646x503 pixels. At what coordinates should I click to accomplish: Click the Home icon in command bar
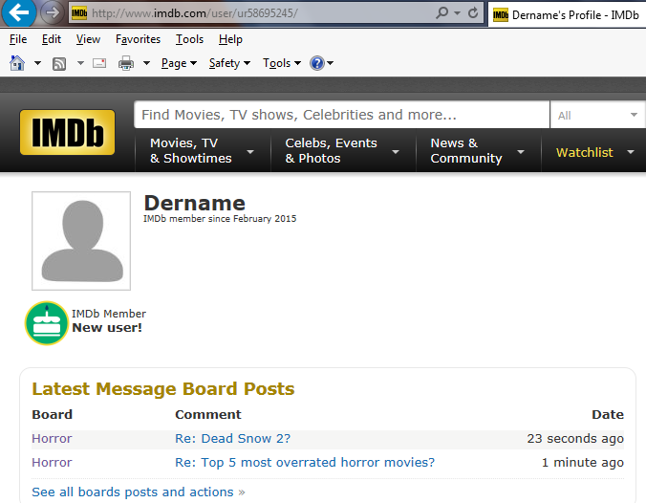[17, 63]
